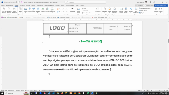Open the Tabela insert grid
The height and width of the screenshot is (95, 169).
[x=20, y=11]
